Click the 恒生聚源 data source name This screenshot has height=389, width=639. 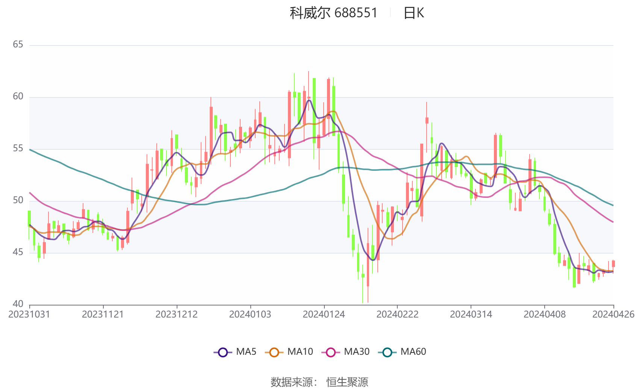click(x=347, y=382)
